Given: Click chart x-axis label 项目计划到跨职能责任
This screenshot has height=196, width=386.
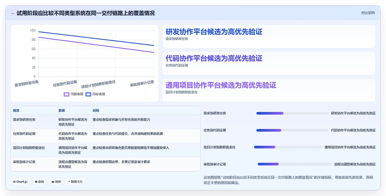Looking at the screenshot, I should pyautogui.click(x=98, y=84).
